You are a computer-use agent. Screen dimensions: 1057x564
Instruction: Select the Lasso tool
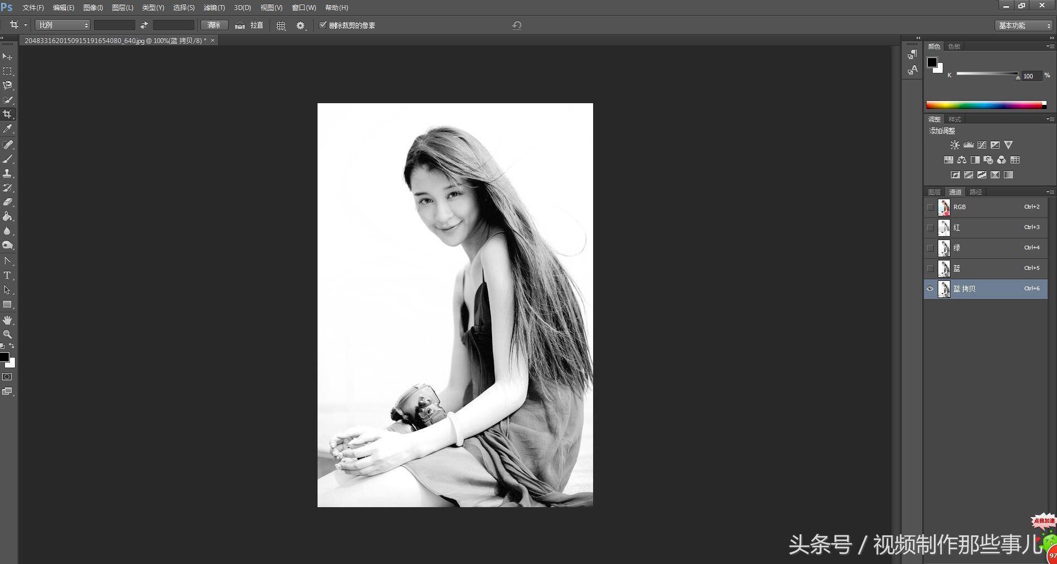click(x=8, y=86)
